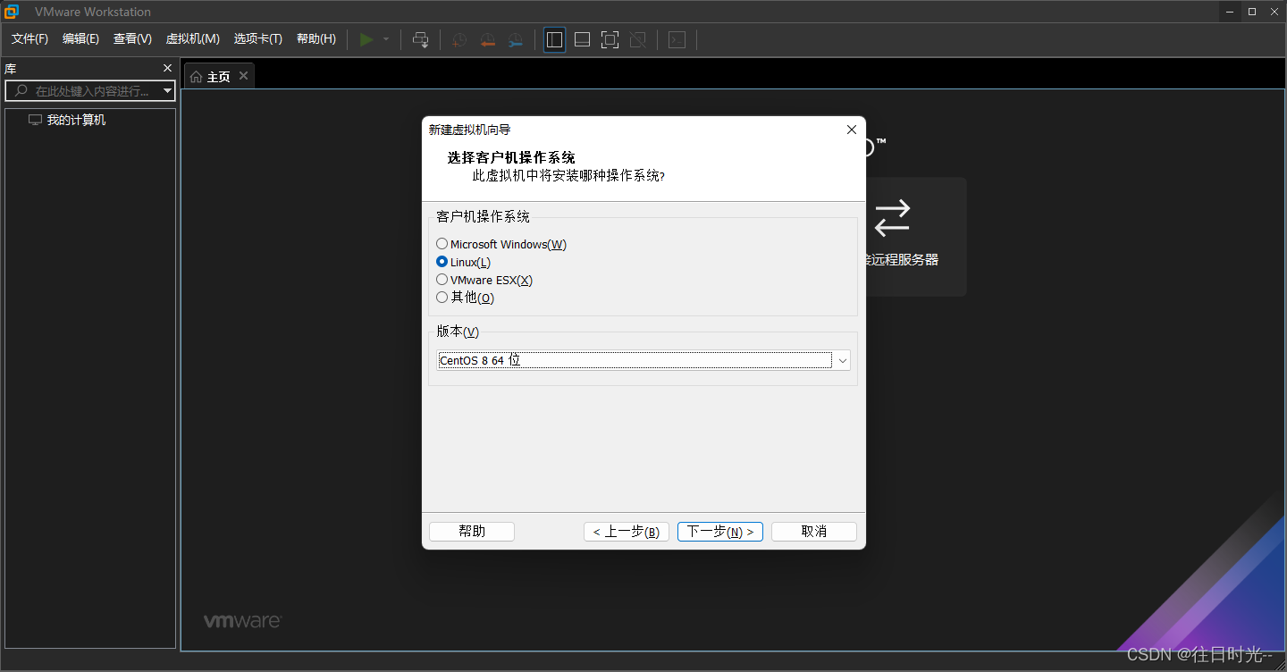Click the 取消 cancel button
Screen dimensions: 1287x672
[x=814, y=532]
